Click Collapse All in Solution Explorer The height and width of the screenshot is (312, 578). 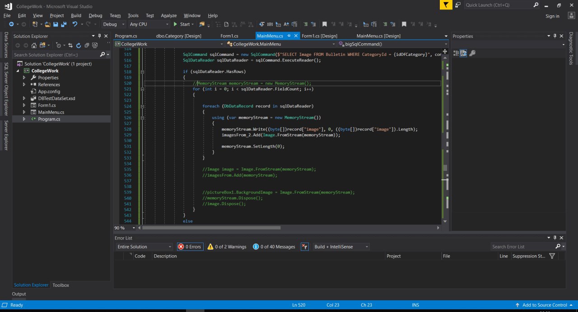tap(86, 45)
